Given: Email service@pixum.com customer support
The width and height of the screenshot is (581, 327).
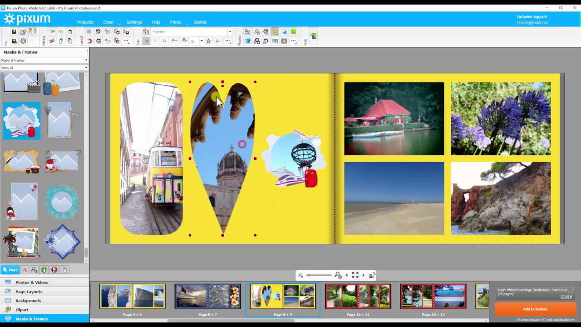Looking at the screenshot, I should click(x=532, y=23).
